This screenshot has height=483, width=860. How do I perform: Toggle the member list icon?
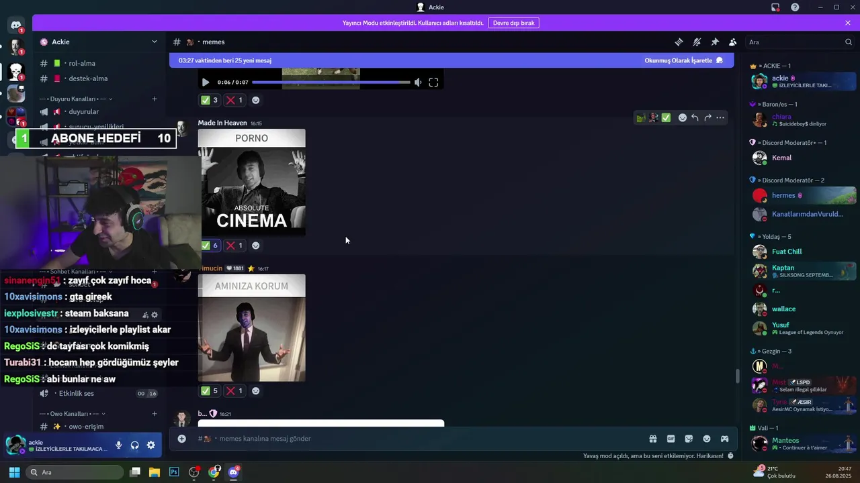pyautogui.click(x=732, y=42)
